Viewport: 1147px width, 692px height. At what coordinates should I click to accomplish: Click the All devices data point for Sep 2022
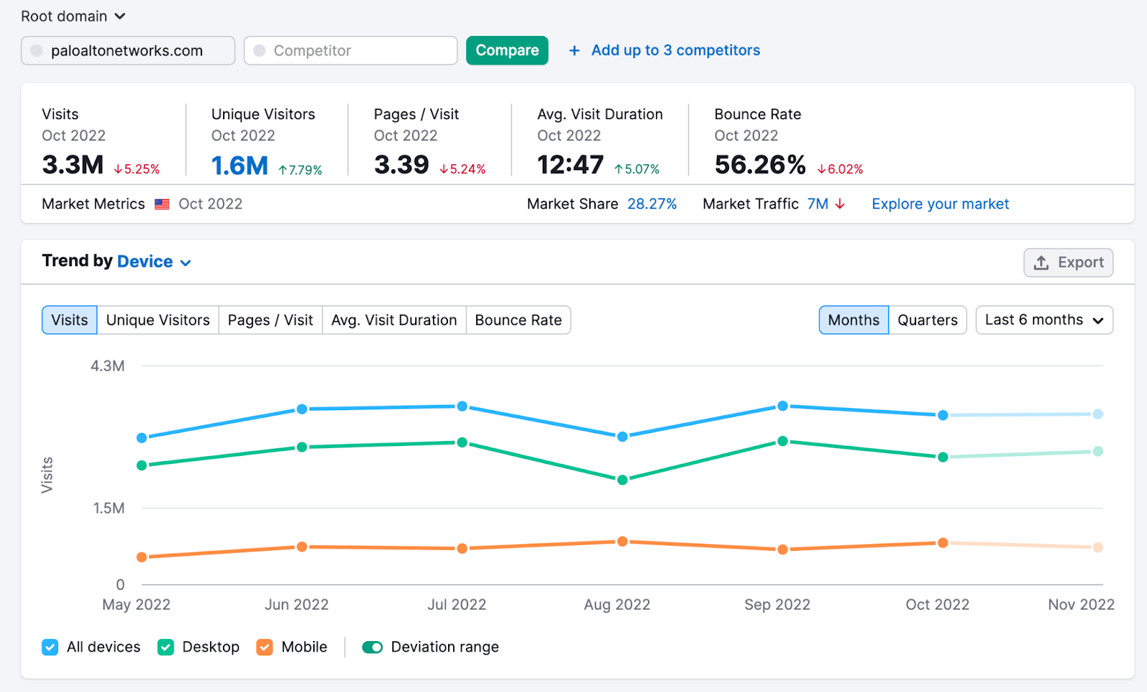[783, 406]
